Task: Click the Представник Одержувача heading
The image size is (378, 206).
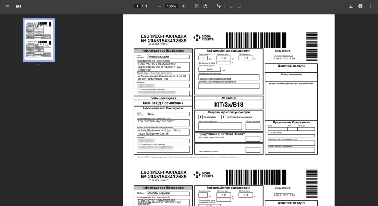Action: pyautogui.click(x=291, y=122)
